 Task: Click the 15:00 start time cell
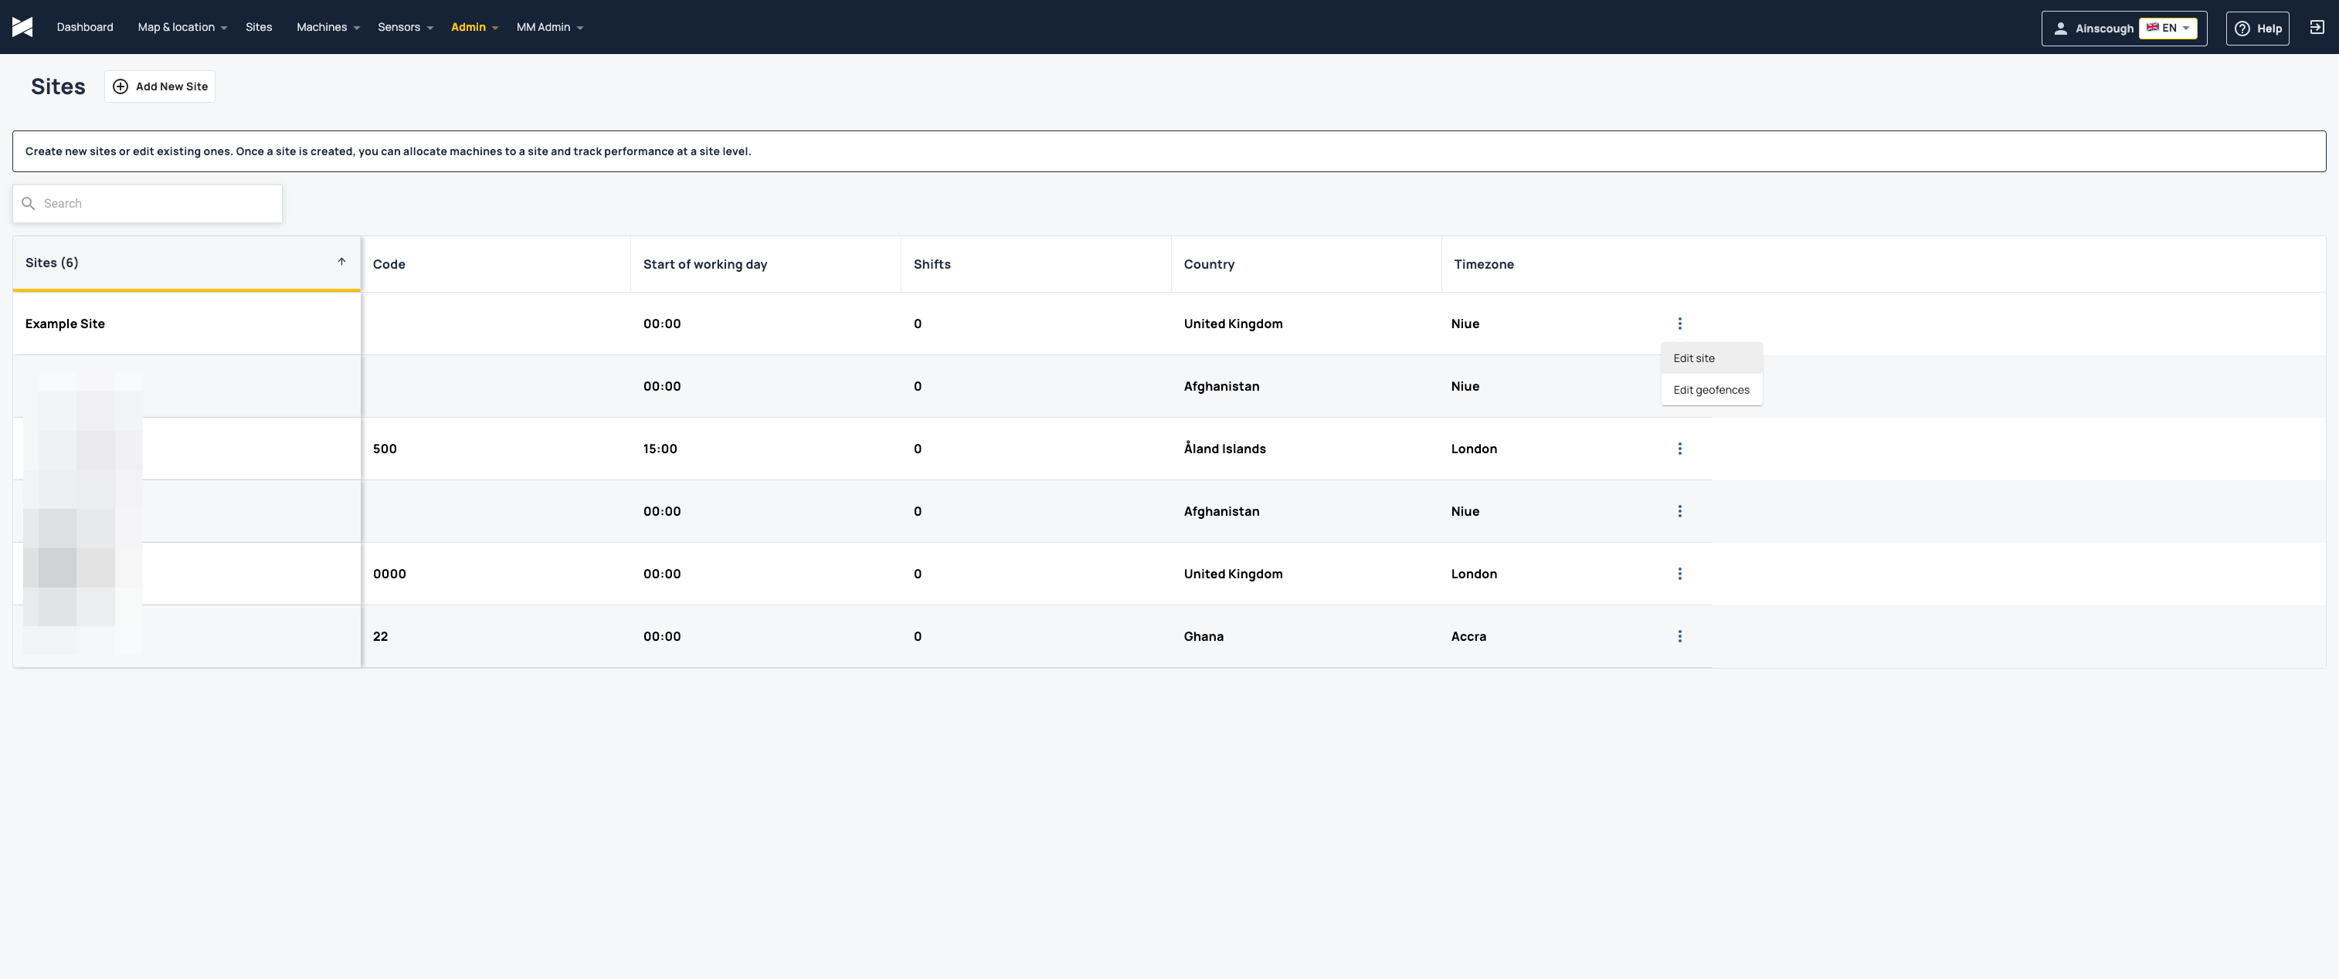pyautogui.click(x=660, y=449)
